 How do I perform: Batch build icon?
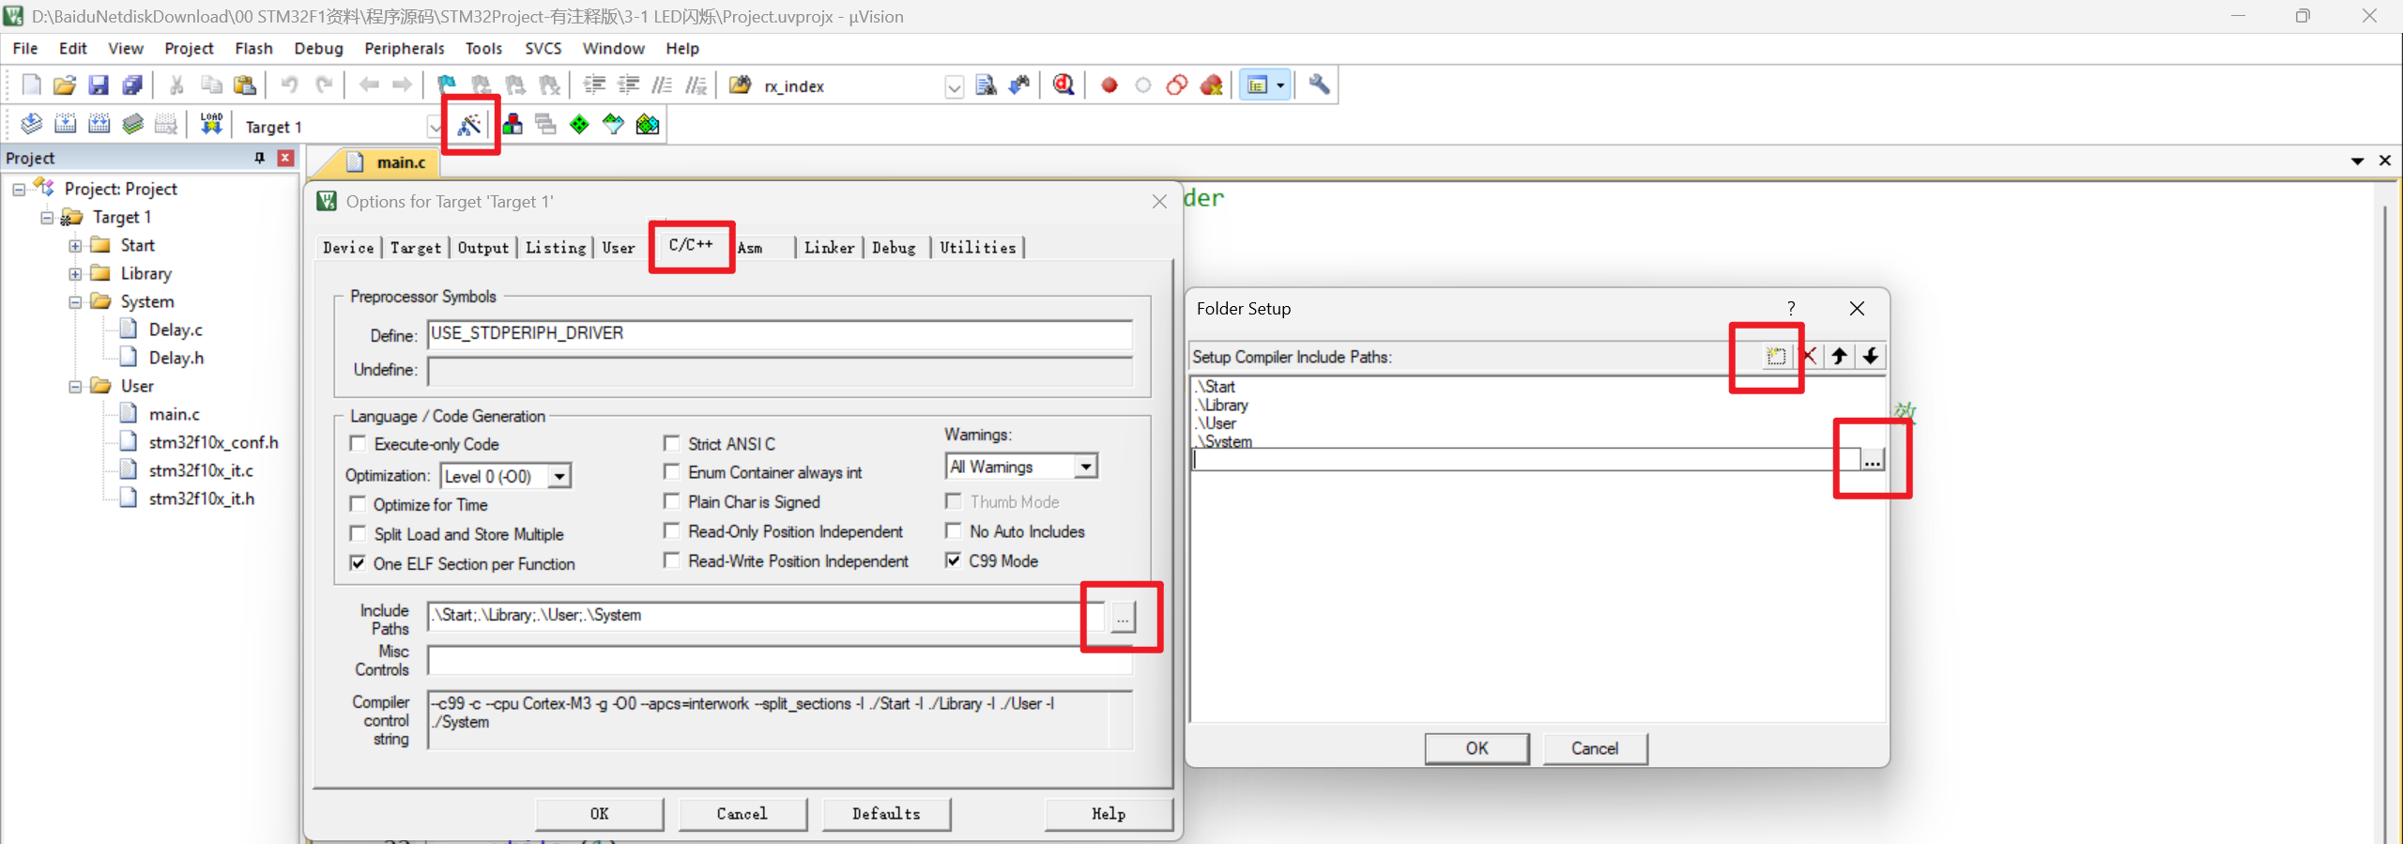[x=132, y=125]
